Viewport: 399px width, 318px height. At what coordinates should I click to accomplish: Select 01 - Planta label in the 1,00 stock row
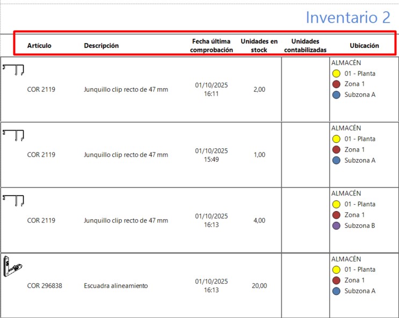(x=360, y=139)
